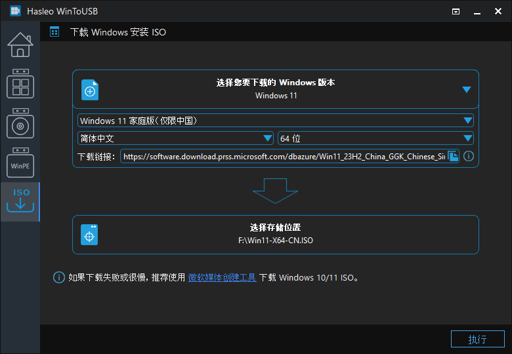Image resolution: width=512 pixels, height=354 pixels.
Task: Click the page header icon beside 下载 Windows 安装 ISO
Action: coord(54,32)
